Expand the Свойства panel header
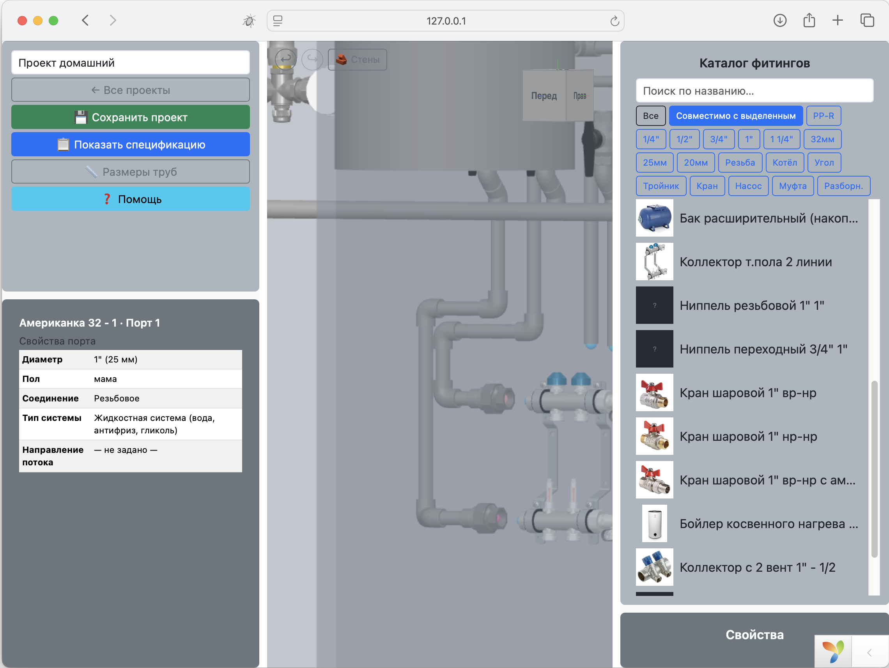 [x=754, y=634]
